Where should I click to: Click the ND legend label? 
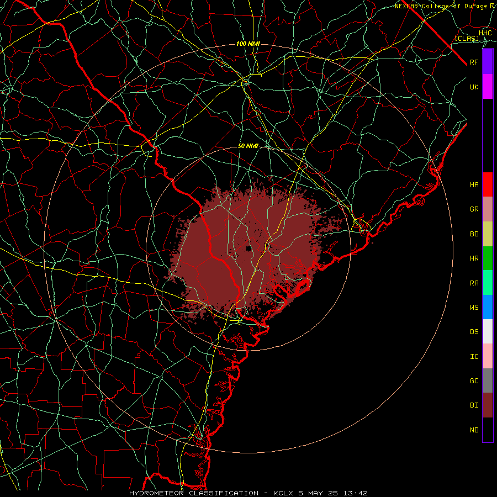pos(474,430)
